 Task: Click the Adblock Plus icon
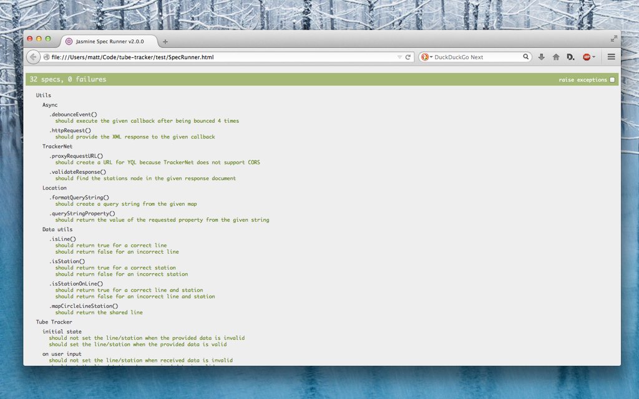click(586, 57)
